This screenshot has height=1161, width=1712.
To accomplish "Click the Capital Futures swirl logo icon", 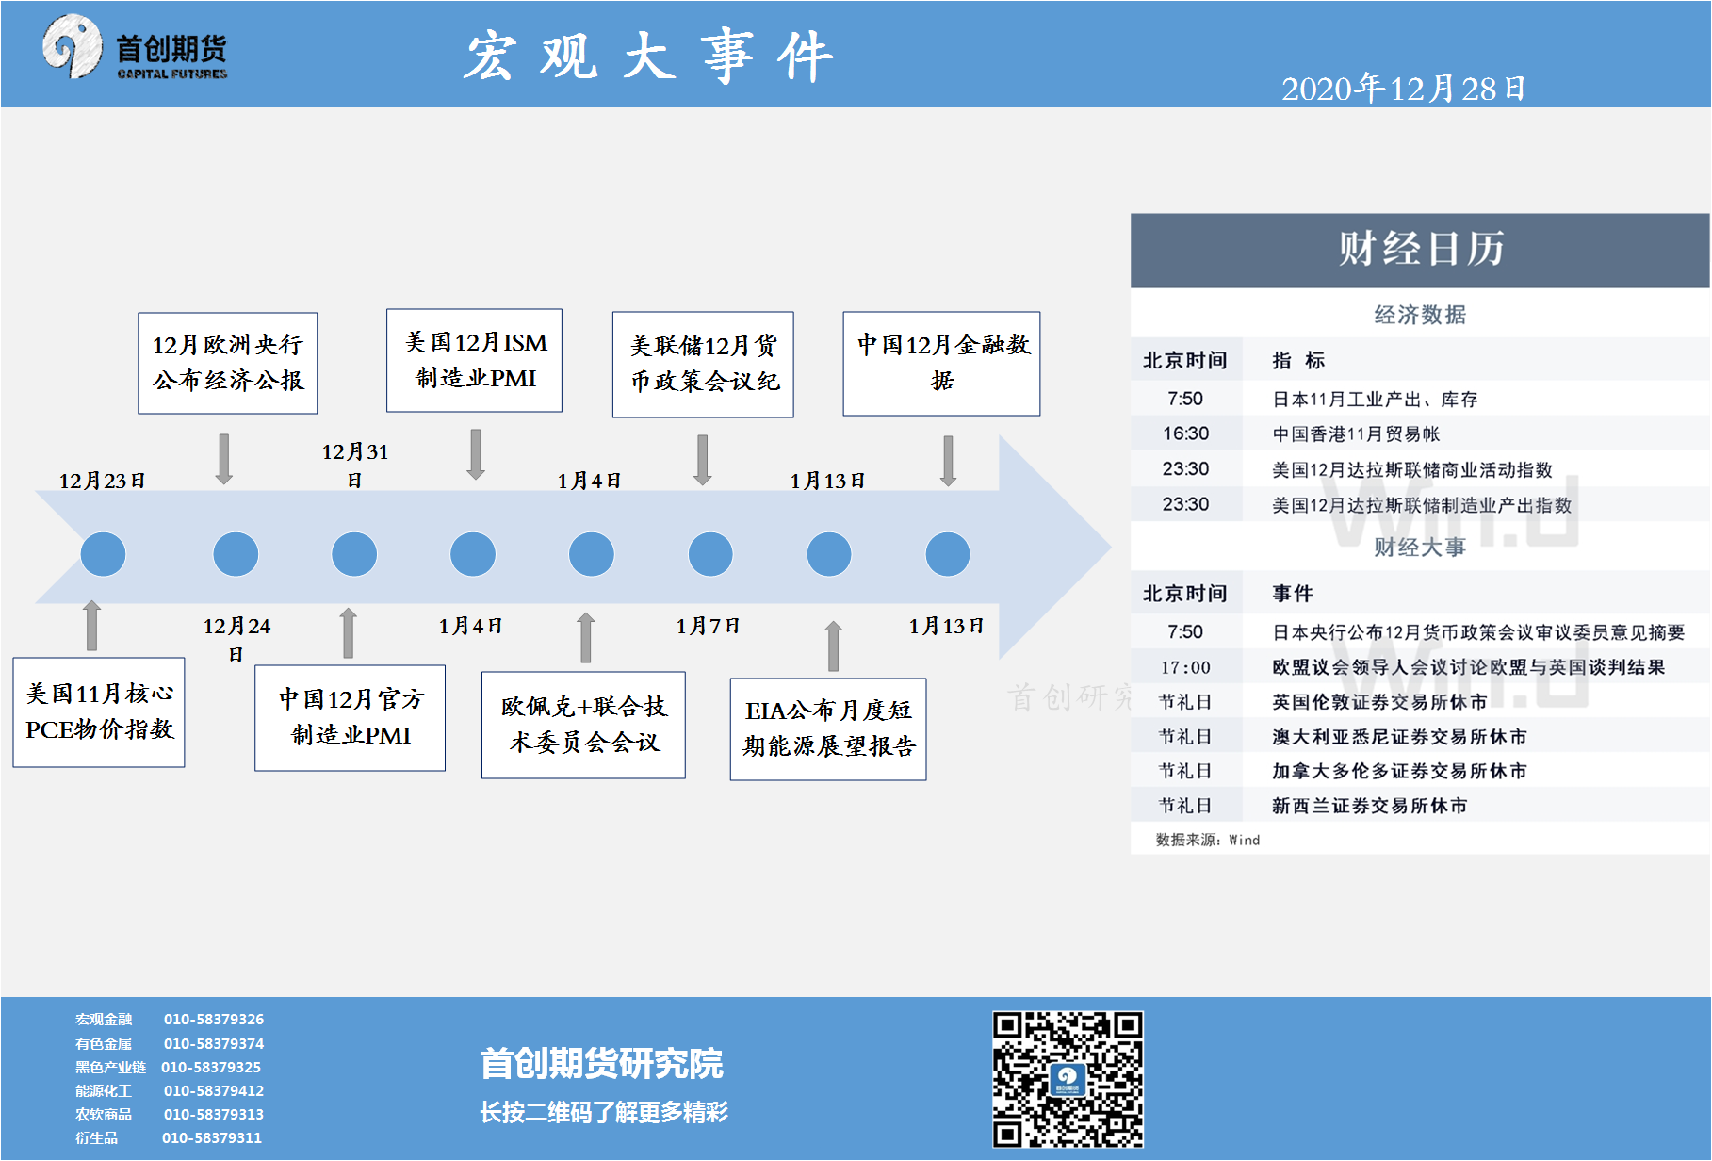I will (x=72, y=46).
